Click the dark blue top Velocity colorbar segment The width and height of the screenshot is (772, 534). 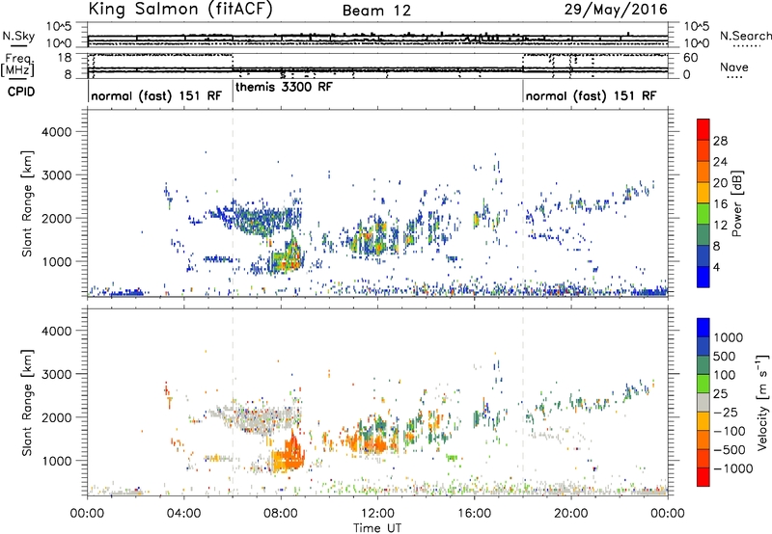(x=703, y=328)
